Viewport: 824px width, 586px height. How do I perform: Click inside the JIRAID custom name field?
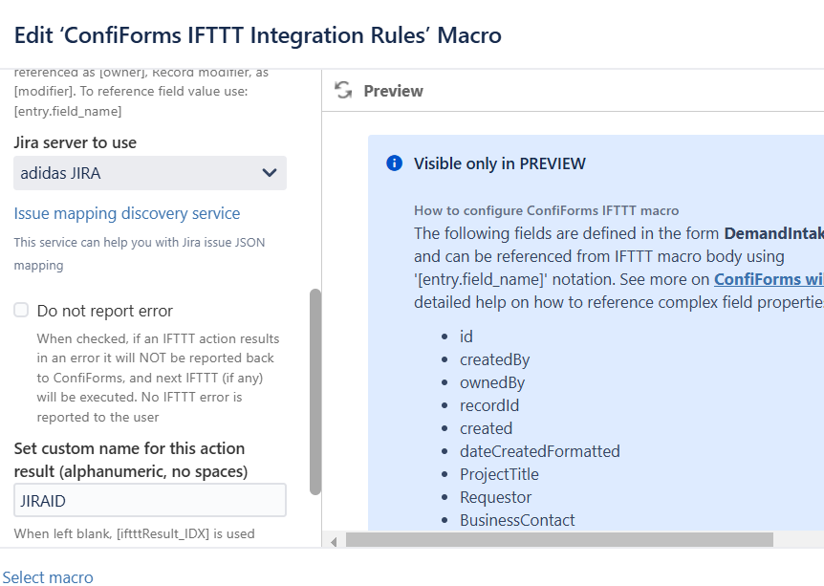pos(150,499)
